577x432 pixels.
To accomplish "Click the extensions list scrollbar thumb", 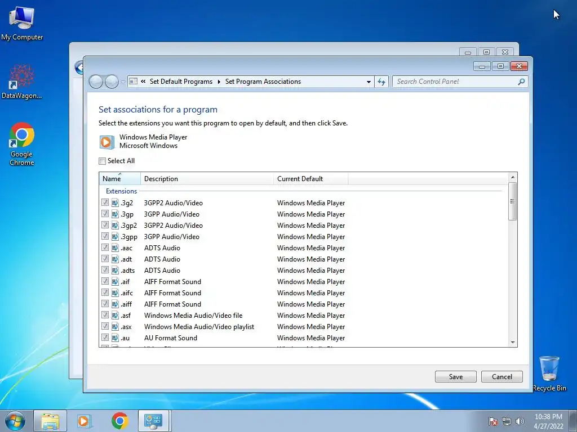I will (x=513, y=201).
